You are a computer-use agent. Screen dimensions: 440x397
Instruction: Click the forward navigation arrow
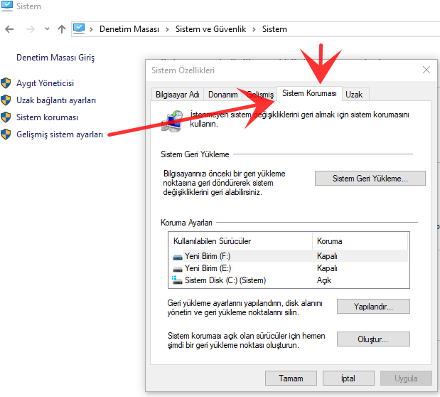click(x=31, y=29)
